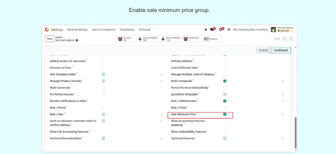Click the wrench tools icon
The height and width of the screenshot is (154, 336).
coord(229,30)
